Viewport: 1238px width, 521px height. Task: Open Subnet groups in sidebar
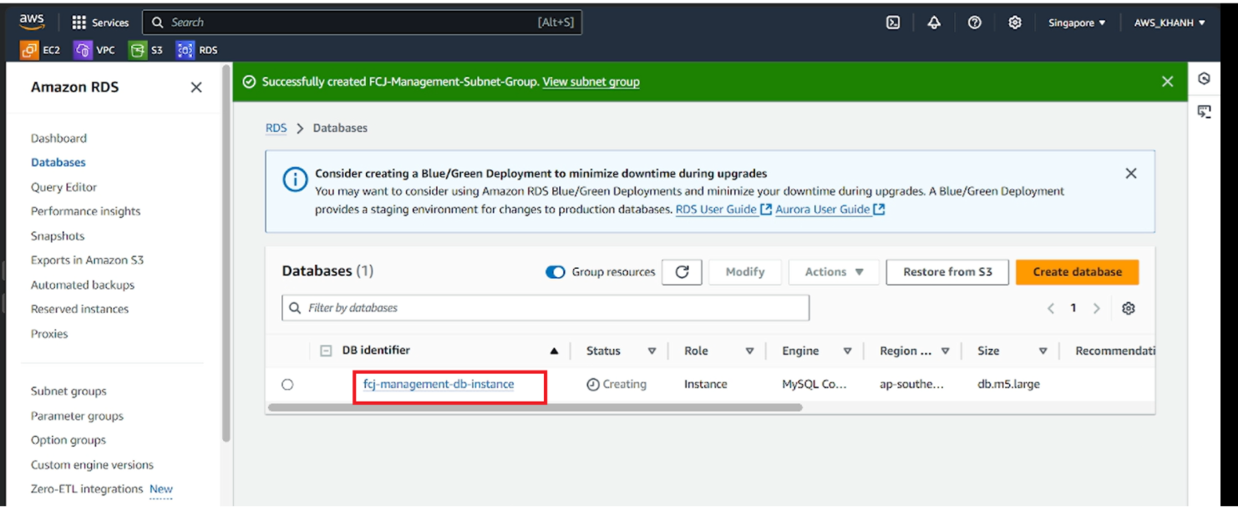pos(68,391)
